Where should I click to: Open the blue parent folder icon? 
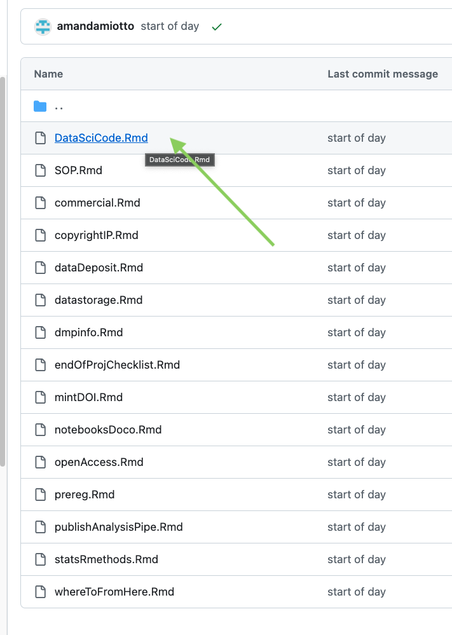coord(40,106)
